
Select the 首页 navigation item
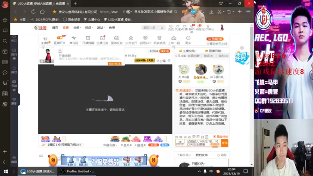coord(55,27)
